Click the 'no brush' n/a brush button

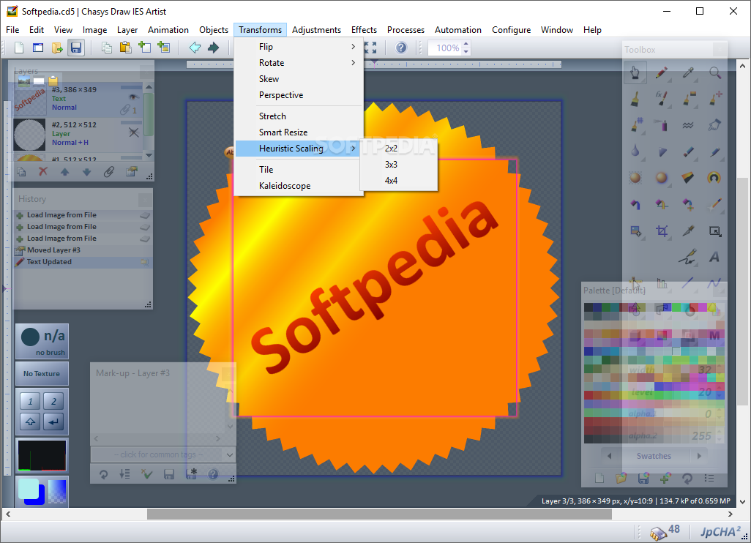pyautogui.click(x=42, y=342)
